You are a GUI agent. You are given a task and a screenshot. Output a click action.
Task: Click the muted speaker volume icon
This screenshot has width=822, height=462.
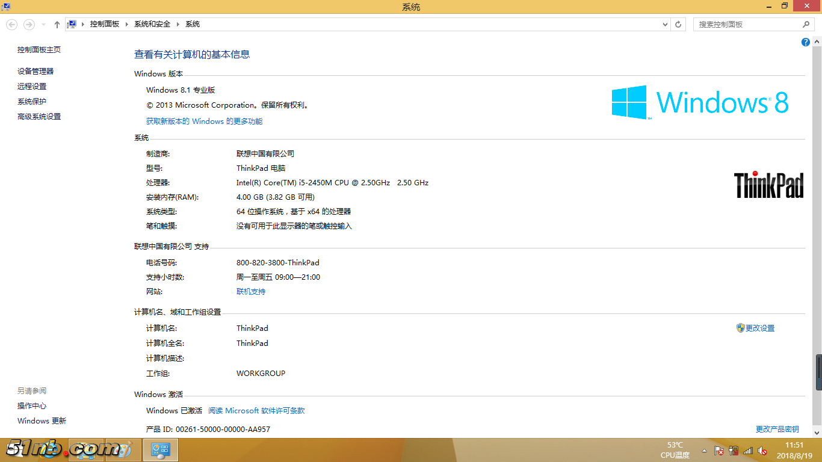click(x=762, y=451)
